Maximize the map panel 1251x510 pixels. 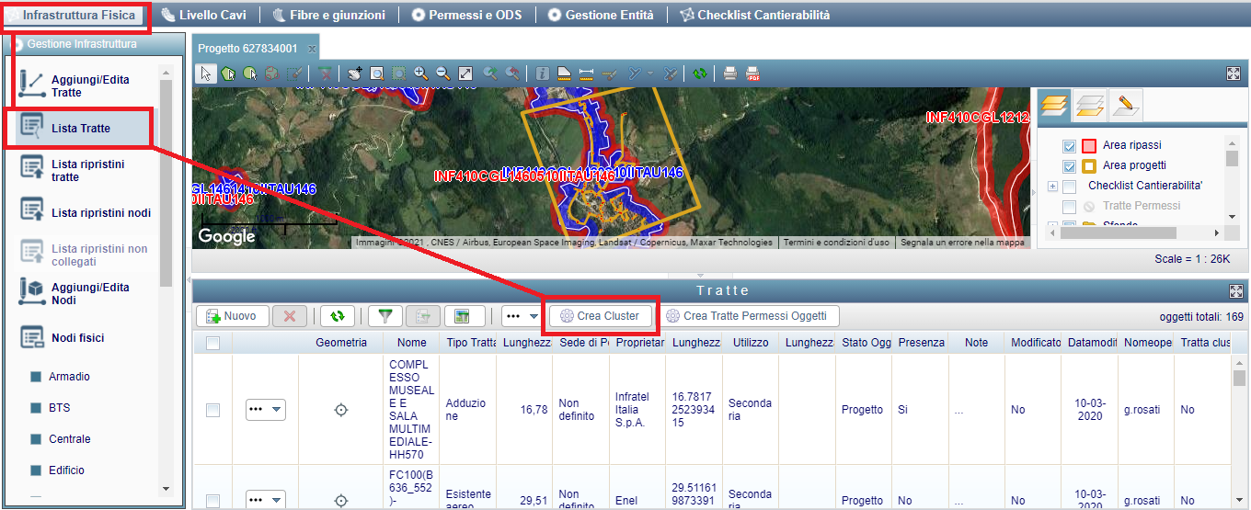[1234, 74]
